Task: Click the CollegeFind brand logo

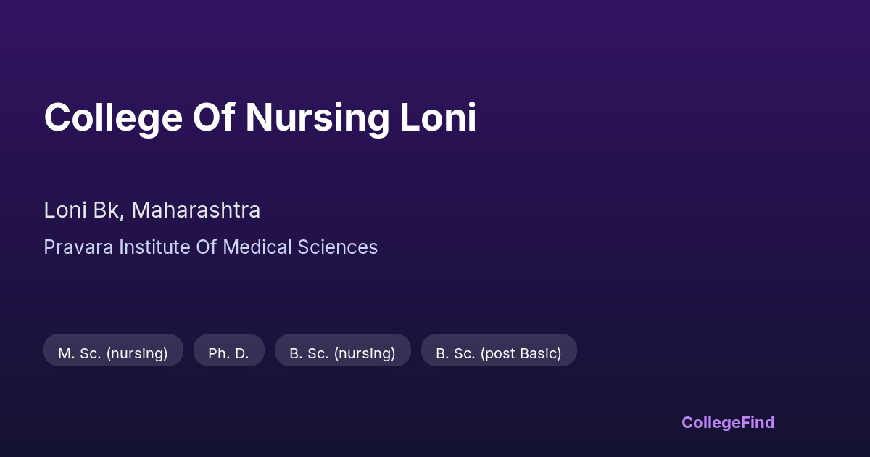Action: (727, 422)
